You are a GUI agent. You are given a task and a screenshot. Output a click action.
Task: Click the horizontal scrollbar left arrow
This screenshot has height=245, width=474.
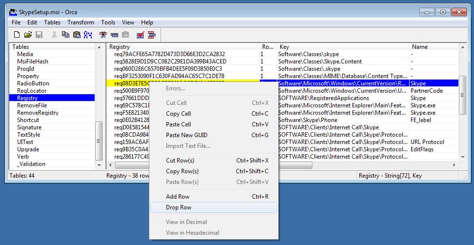point(111,165)
